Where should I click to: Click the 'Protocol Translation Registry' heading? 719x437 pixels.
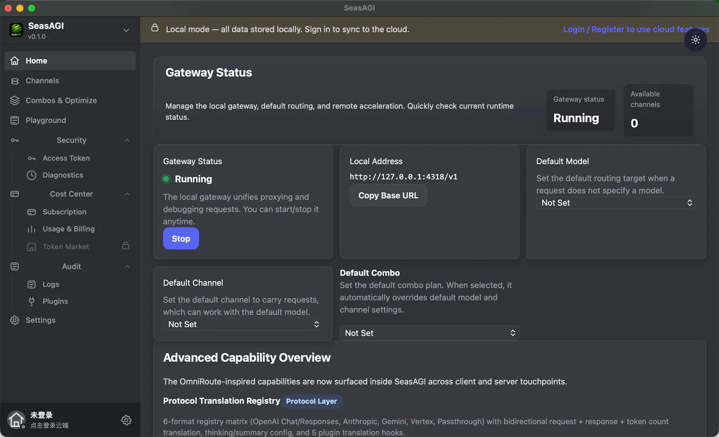point(222,401)
